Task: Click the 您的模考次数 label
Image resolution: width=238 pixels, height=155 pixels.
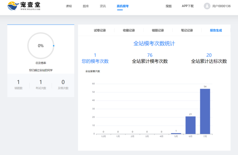Action: click(x=95, y=61)
